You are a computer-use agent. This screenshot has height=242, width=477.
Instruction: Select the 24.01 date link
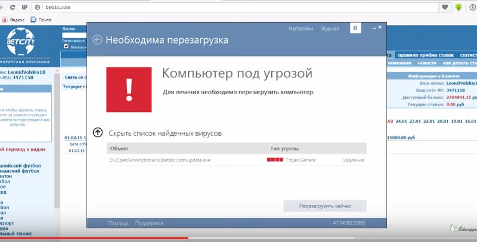(x=401, y=121)
